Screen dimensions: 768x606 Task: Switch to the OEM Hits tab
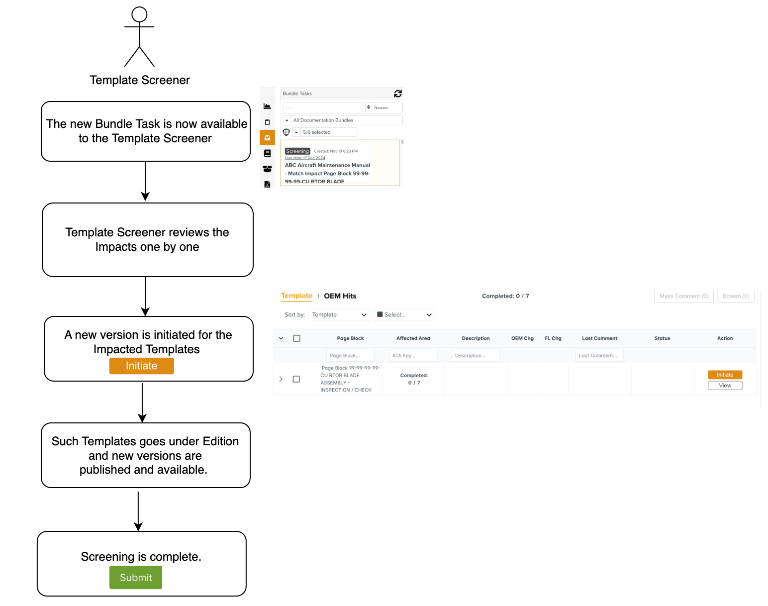tap(340, 296)
